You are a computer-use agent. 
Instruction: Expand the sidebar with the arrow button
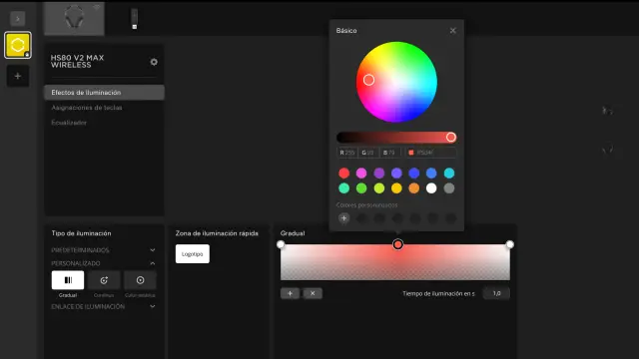18,19
